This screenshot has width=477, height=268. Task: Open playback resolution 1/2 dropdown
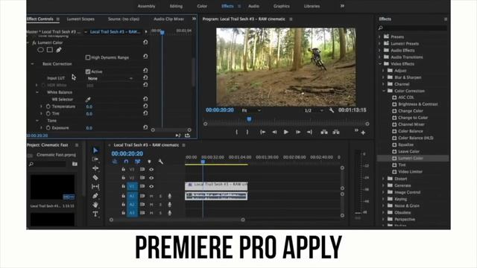[314, 110]
